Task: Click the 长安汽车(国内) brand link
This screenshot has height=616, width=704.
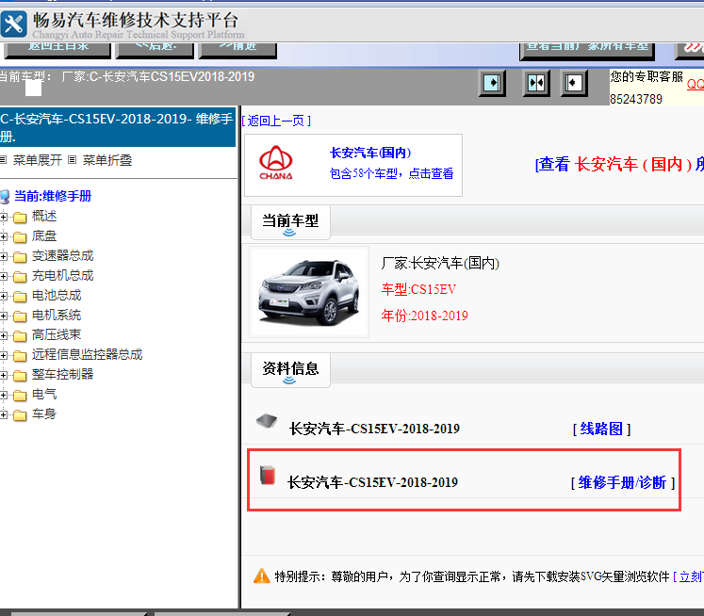Action: tap(371, 153)
